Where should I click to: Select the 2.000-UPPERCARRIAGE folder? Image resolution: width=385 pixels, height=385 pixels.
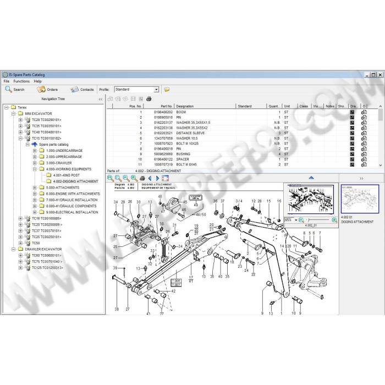(x=64, y=157)
